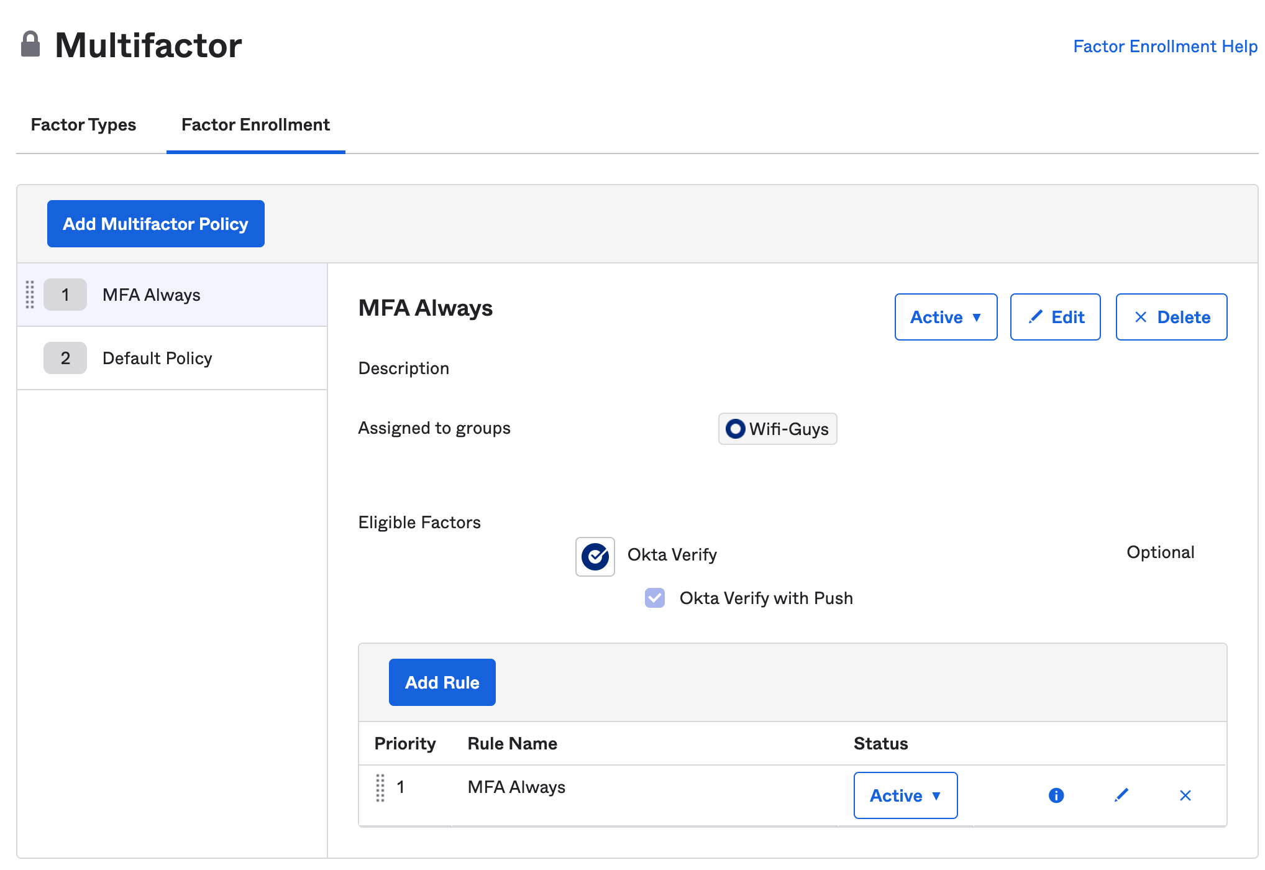Expand the Active status dropdown for MFA Always rule

903,795
